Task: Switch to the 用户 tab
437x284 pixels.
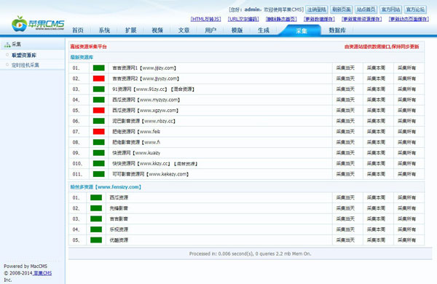Action: coord(210,30)
